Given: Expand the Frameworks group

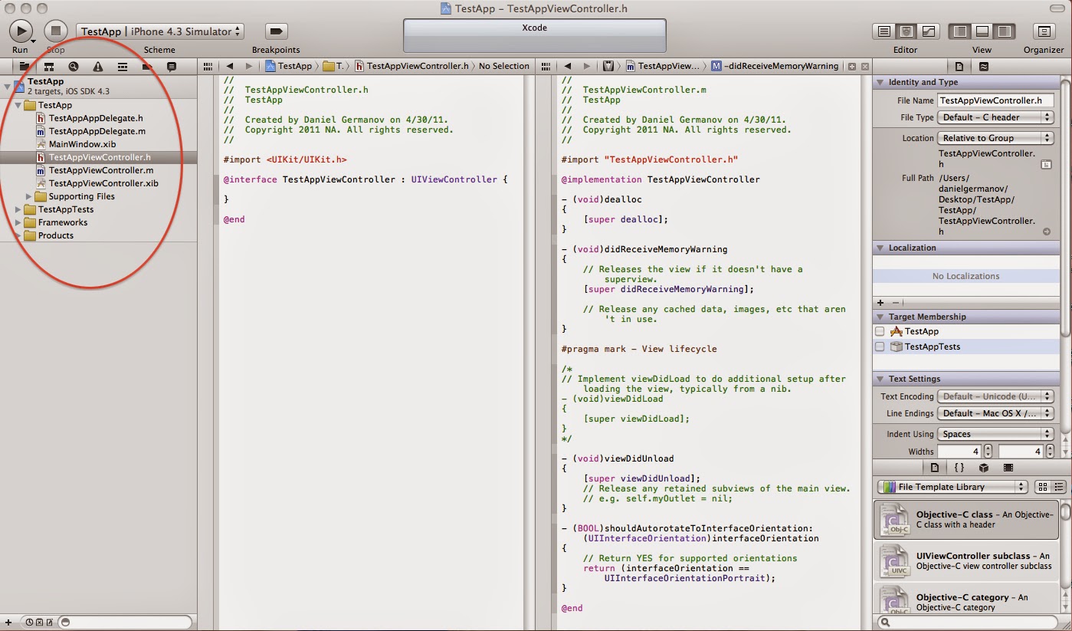Looking at the screenshot, I should (x=18, y=222).
